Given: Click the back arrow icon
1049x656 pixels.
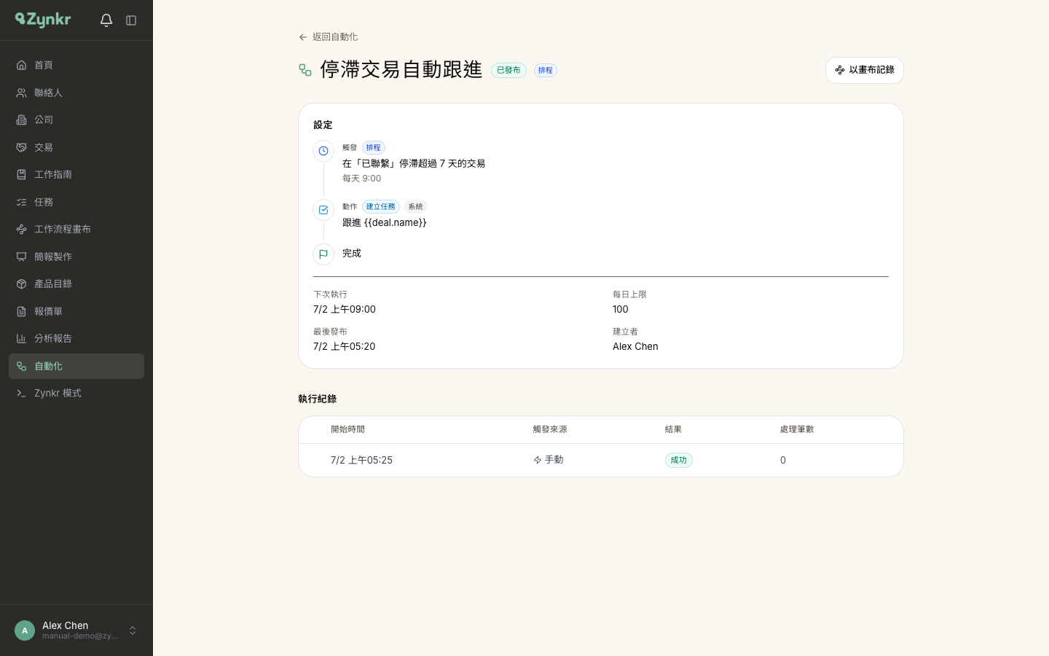Looking at the screenshot, I should point(303,37).
